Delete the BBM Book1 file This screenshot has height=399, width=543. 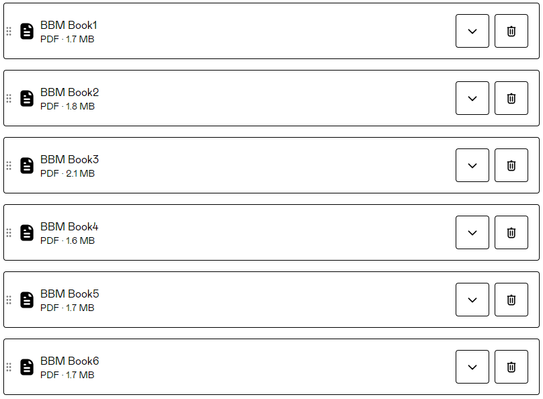pyautogui.click(x=511, y=31)
